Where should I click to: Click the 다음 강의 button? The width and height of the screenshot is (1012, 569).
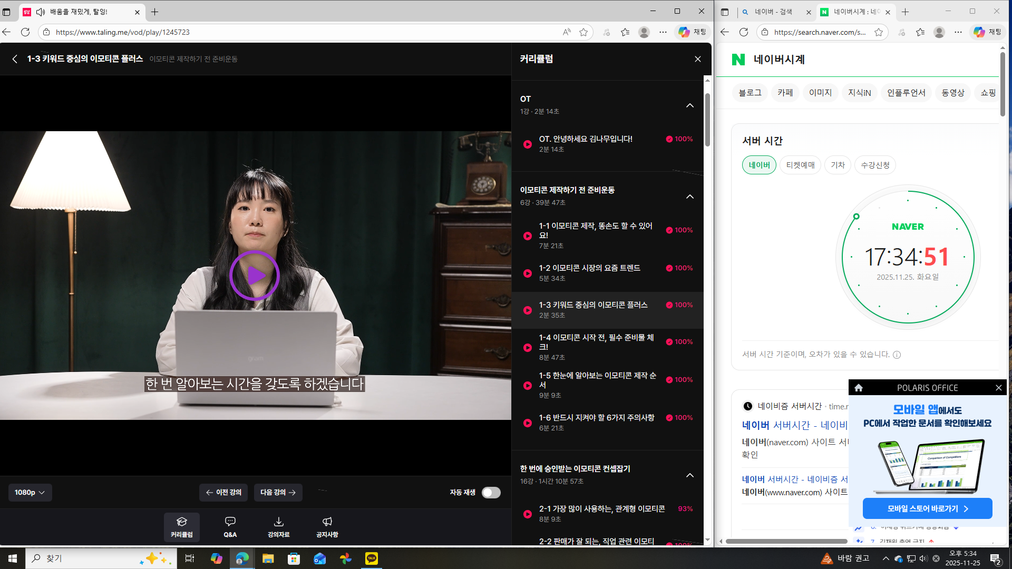coord(278,493)
